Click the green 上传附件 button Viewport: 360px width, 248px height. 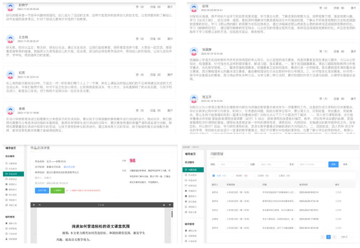(57, 190)
